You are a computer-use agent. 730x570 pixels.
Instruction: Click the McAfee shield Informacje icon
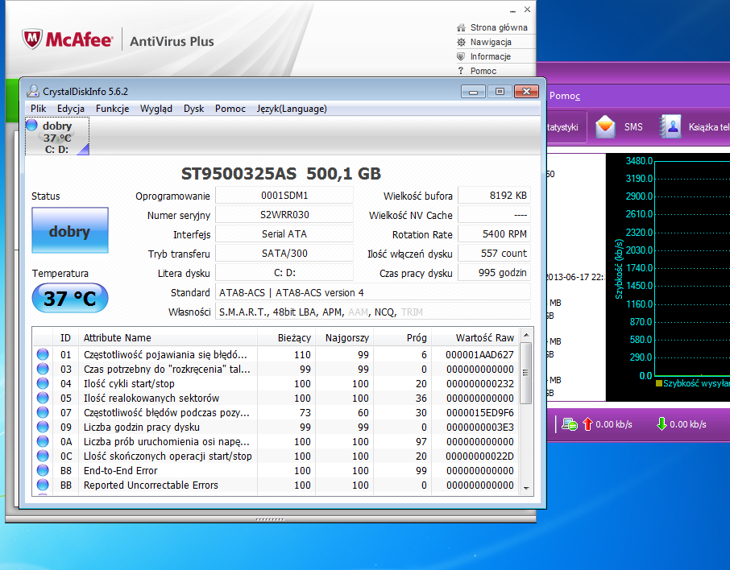pyautogui.click(x=461, y=56)
